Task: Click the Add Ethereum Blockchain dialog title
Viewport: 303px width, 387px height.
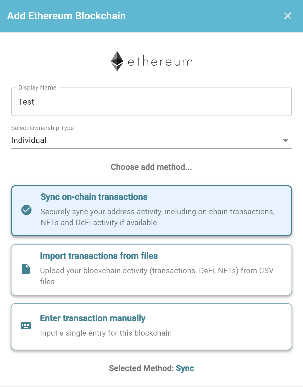Action: 66,16
